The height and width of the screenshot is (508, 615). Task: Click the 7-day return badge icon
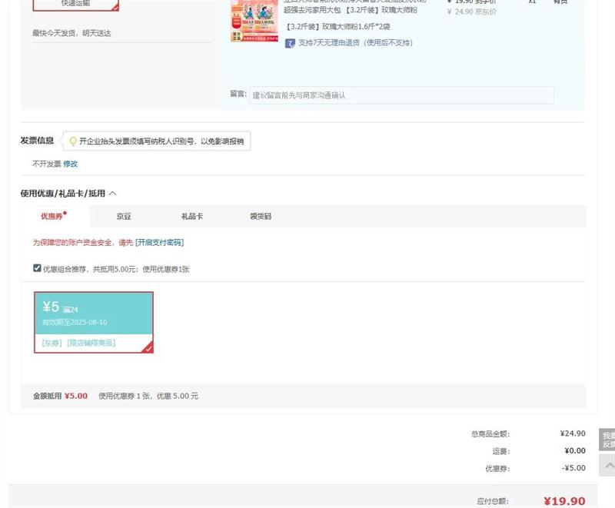pos(290,43)
